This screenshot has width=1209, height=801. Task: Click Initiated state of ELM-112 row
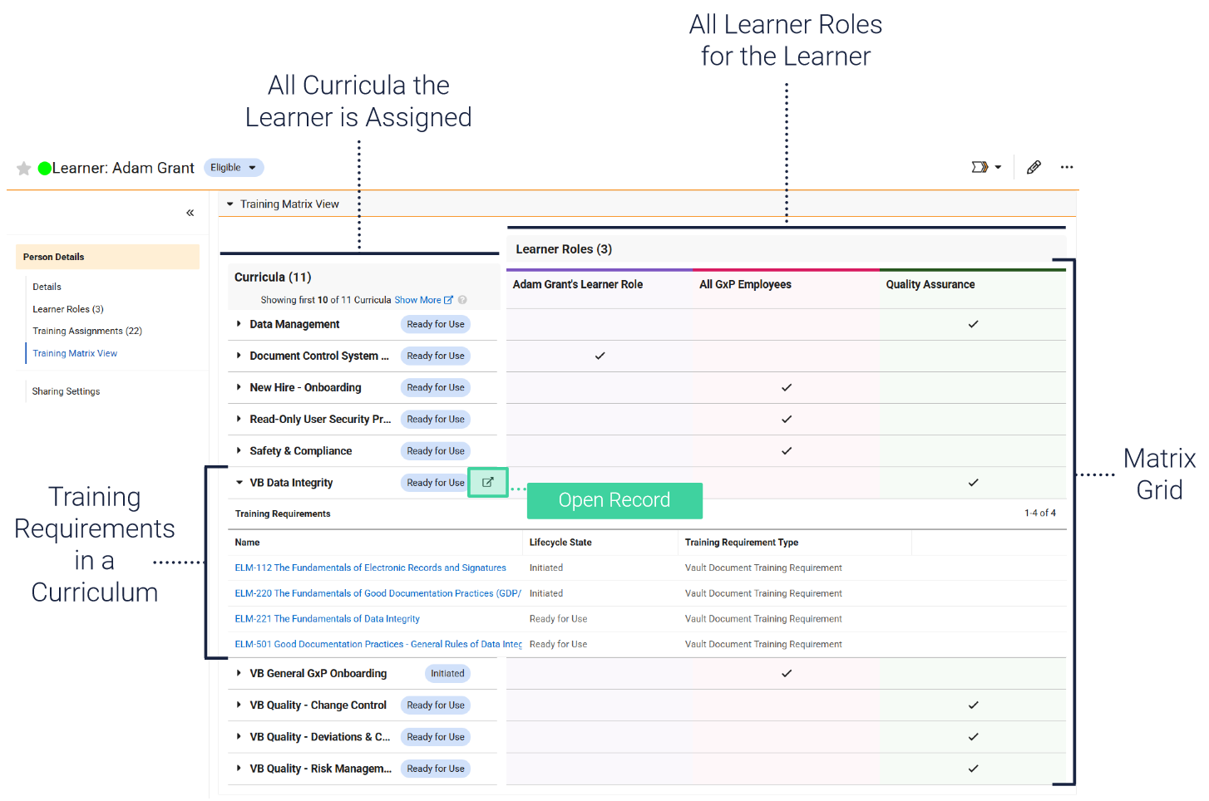pyautogui.click(x=546, y=568)
